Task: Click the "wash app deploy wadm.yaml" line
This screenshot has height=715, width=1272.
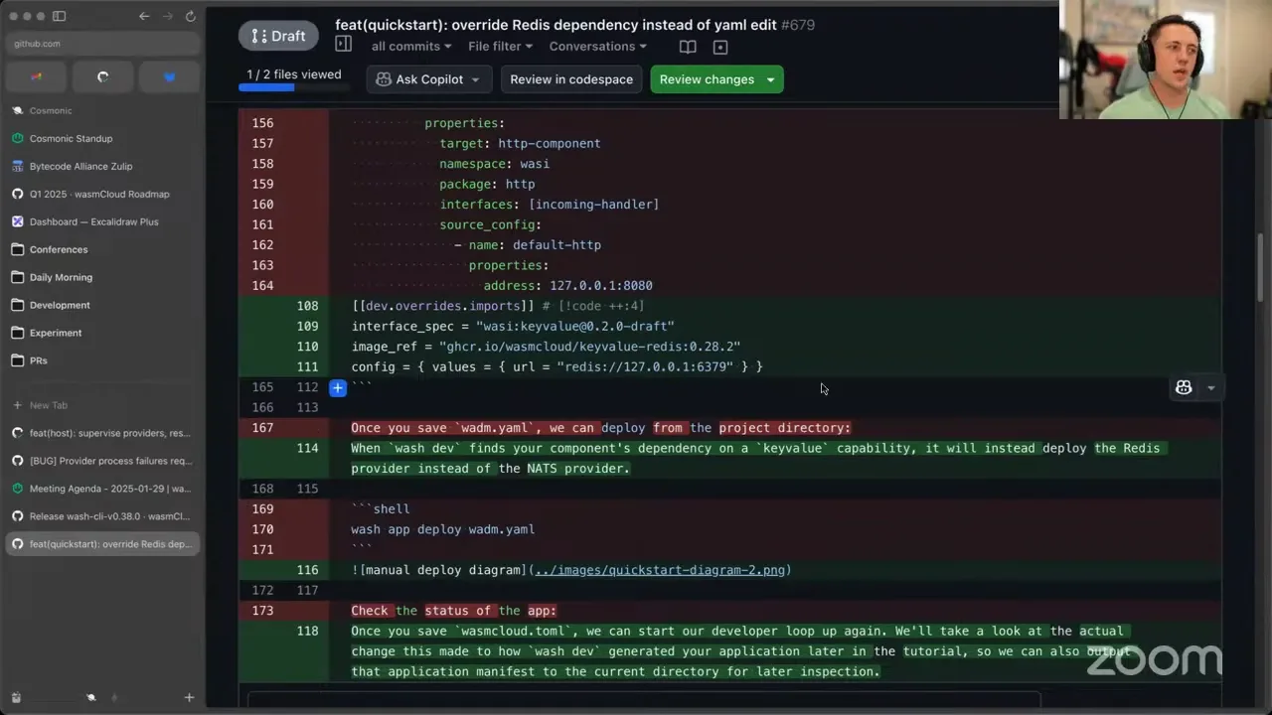Action: (x=443, y=529)
